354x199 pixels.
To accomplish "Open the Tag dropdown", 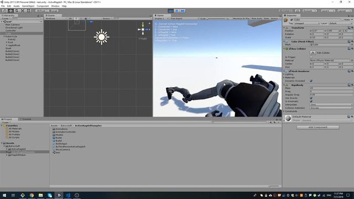I will (307, 23).
